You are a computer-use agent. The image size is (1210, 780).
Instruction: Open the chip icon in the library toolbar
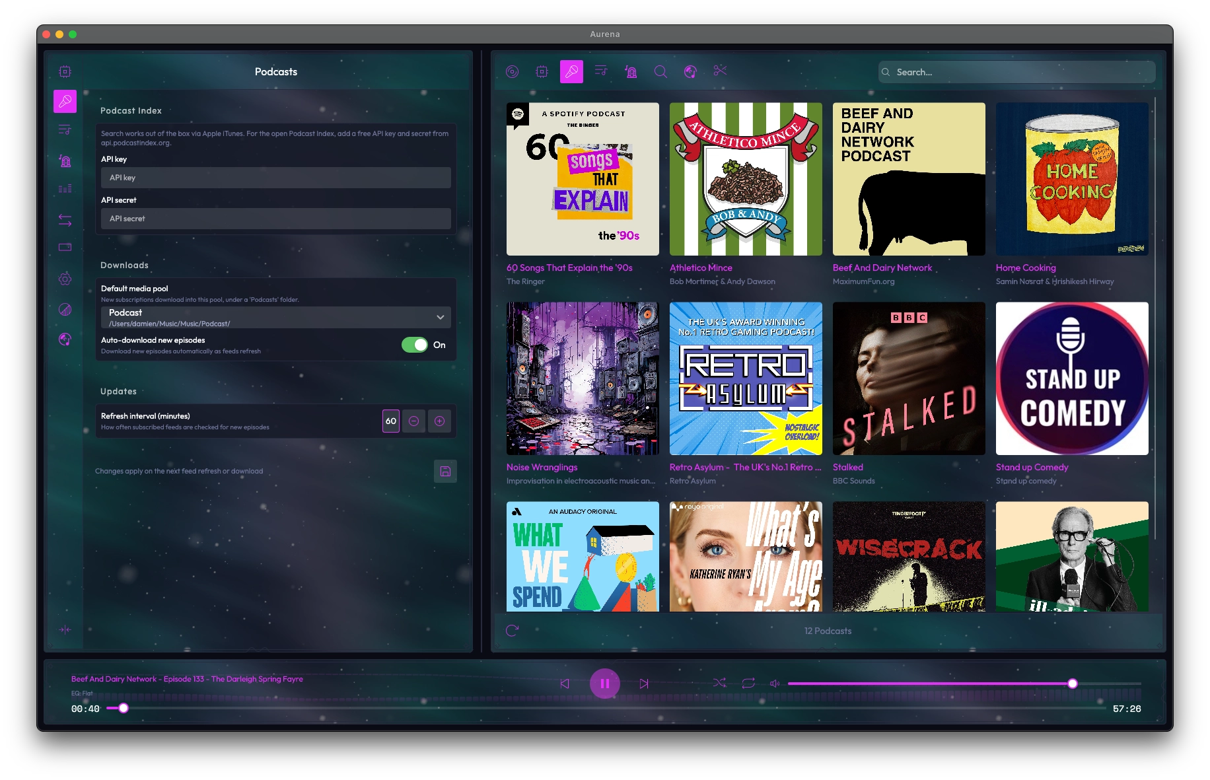pos(542,71)
